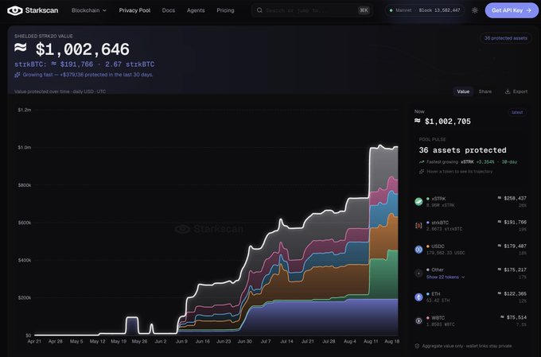Open the Privacy Pool page

(x=134, y=10)
